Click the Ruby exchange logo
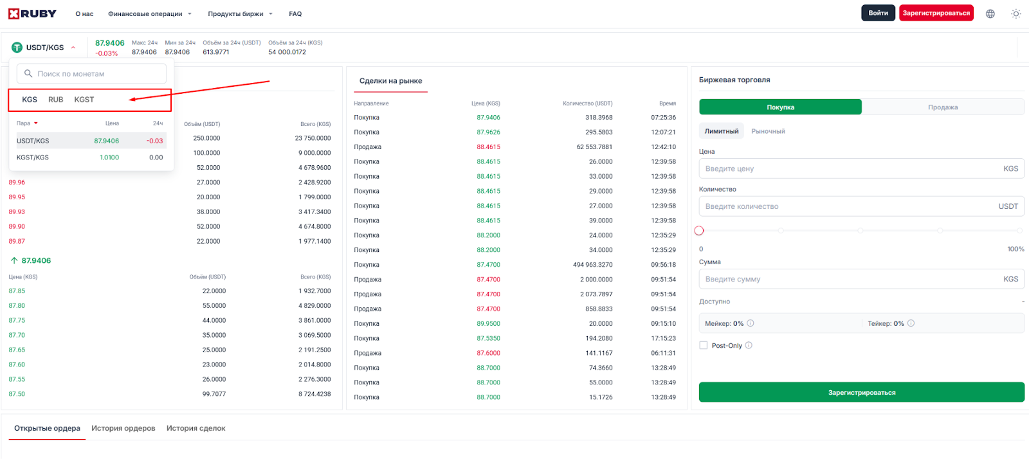 tap(32, 14)
